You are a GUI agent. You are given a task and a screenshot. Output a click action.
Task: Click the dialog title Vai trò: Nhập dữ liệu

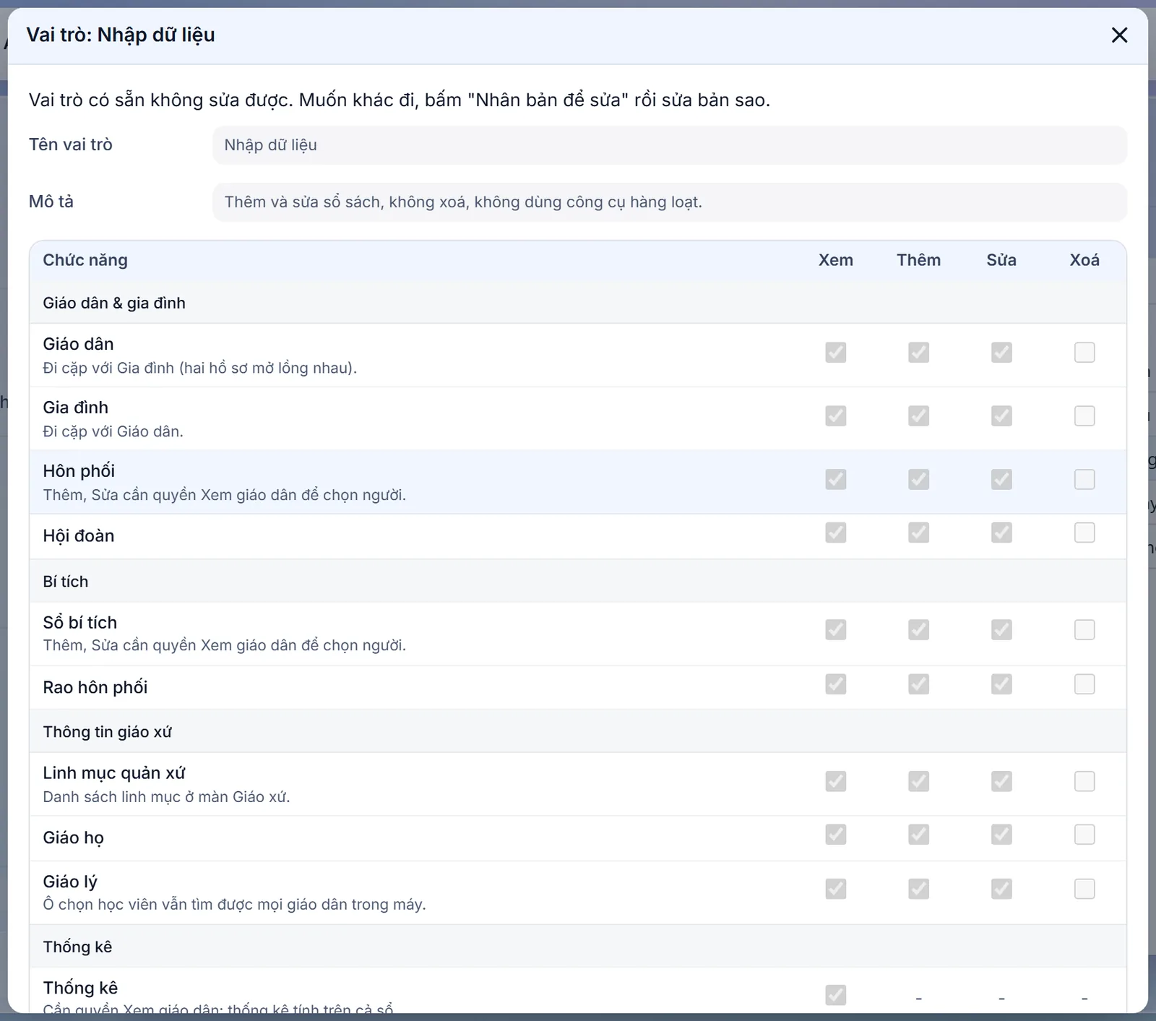pyautogui.click(x=121, y=35)
